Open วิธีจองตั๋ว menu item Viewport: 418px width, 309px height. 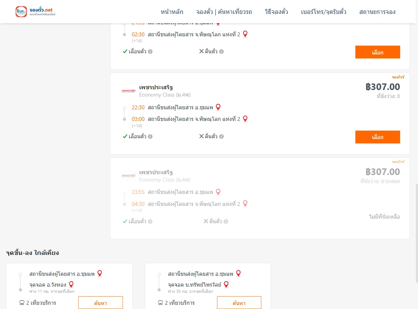click(276, 12)
